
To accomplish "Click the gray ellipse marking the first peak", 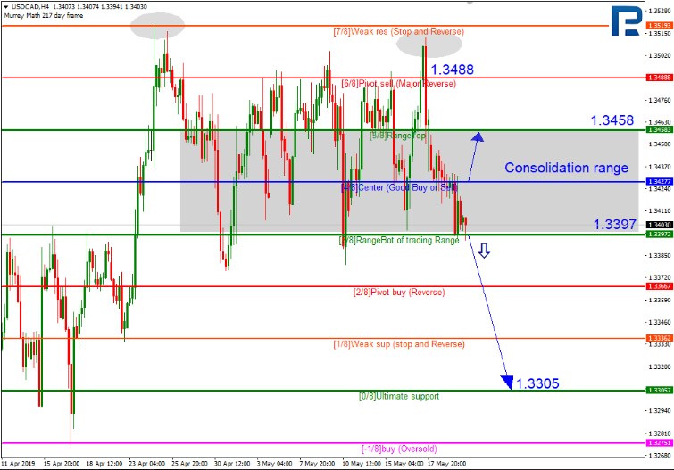I will pyautogui.click(x=155, y=26).
